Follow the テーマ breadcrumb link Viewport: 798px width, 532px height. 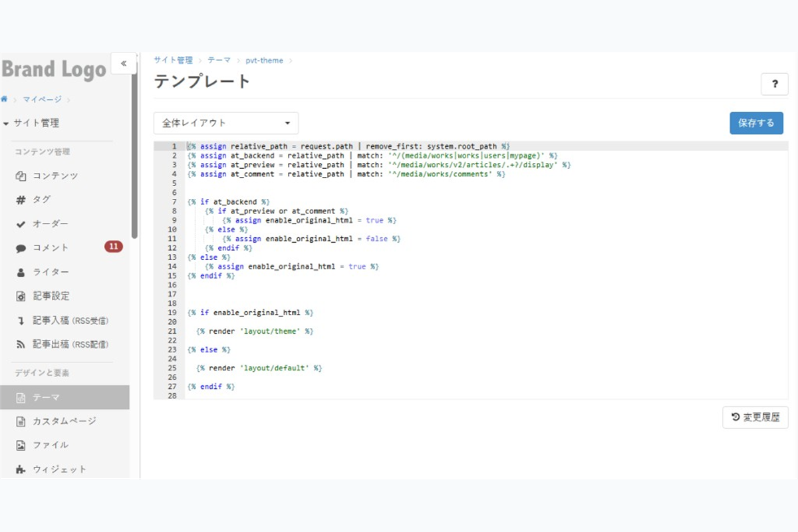pyautogui.click(x=219, y=60)
